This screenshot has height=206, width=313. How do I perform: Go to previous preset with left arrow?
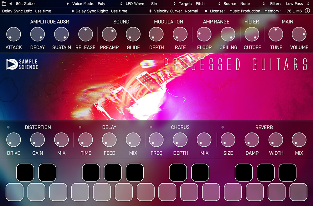pos(10,3)
